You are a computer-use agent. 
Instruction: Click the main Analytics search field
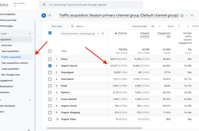[91, 5]
